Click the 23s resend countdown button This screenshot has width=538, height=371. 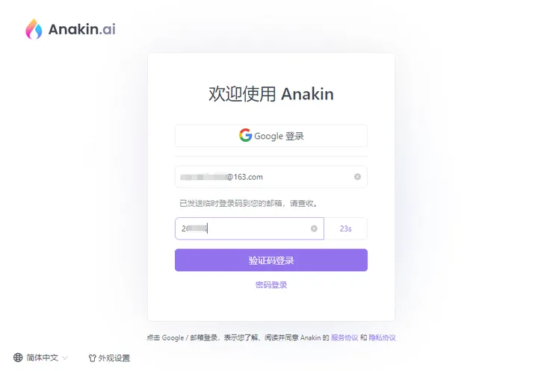pos(345,228)
